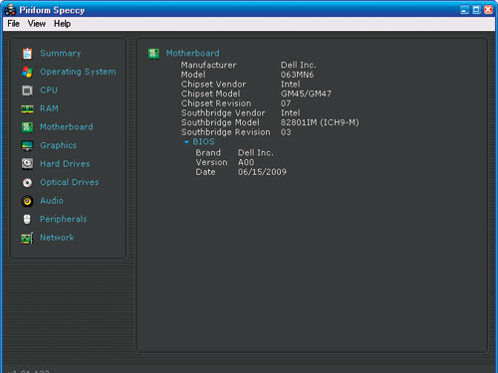Show the RAM section
This screenshot has width=498, height=373.
(49, 108)
